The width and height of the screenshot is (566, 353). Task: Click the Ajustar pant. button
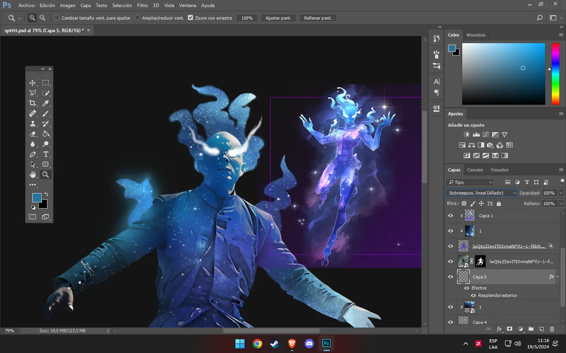pos(278,18)
